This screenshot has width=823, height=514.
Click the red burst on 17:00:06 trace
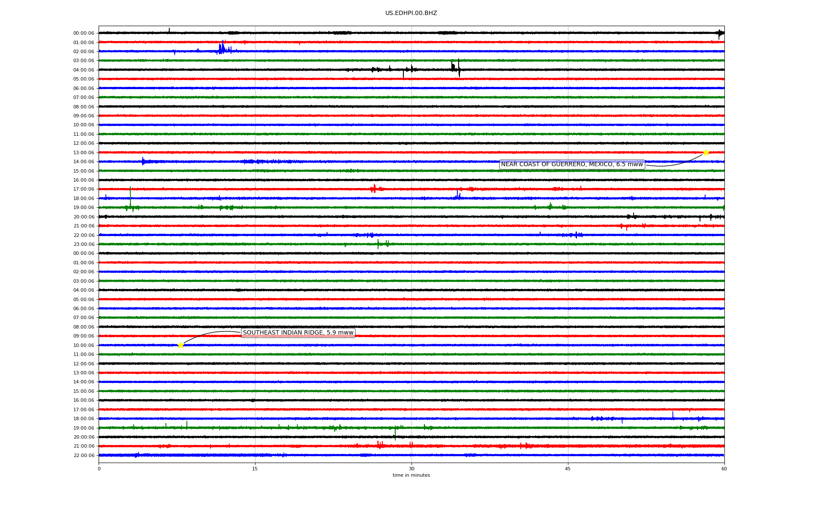pyautogui.click(x=374, y=188)
